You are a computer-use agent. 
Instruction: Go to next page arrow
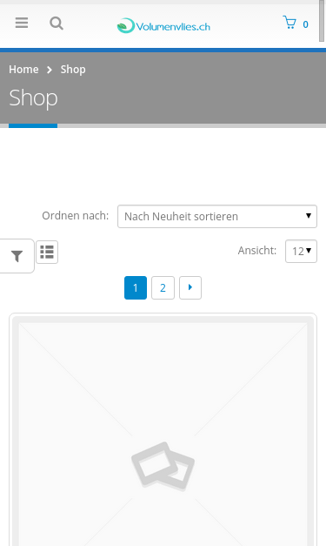190,287
